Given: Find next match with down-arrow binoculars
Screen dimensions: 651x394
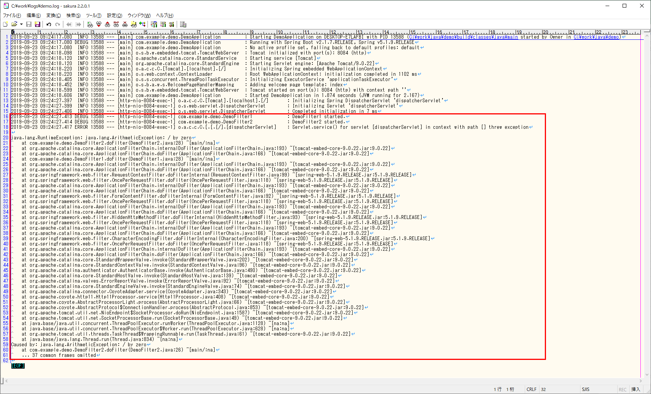Looking at the screenshot, I should coord(99,24).
